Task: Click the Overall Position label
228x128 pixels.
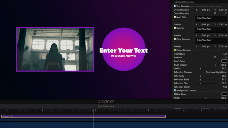Action: [x=181, y=10]
